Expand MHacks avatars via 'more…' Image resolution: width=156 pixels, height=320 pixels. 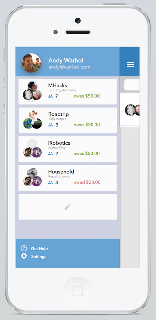[x=32, y=102]
